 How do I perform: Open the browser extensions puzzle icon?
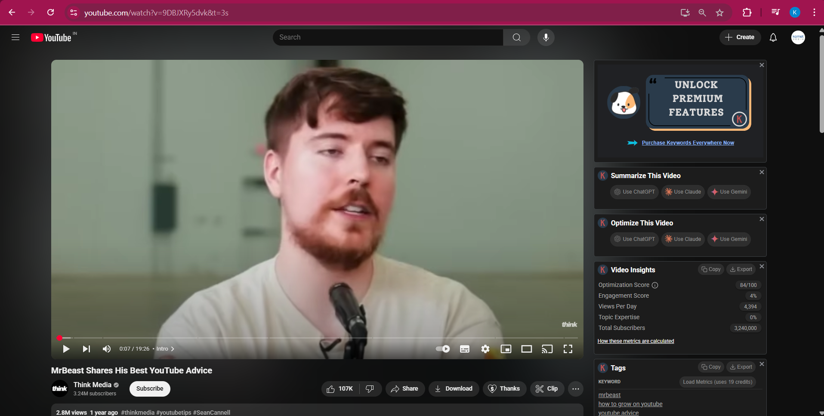(747, 12)
